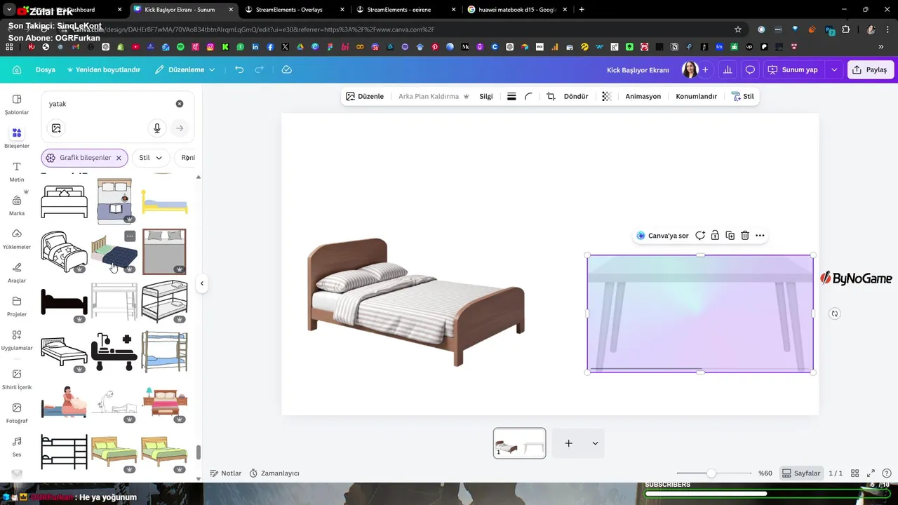Open the Marka brand panel
898x505 pixels.
(x=17, y=206)
